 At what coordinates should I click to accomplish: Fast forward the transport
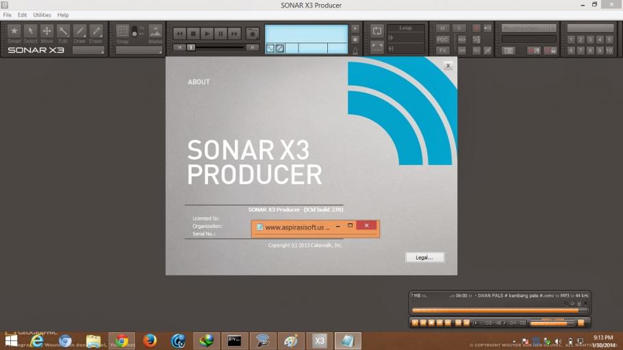click(234, 34)
